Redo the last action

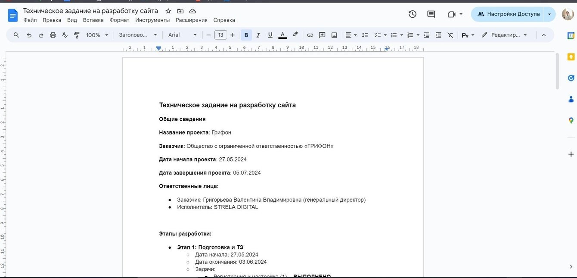41,35
